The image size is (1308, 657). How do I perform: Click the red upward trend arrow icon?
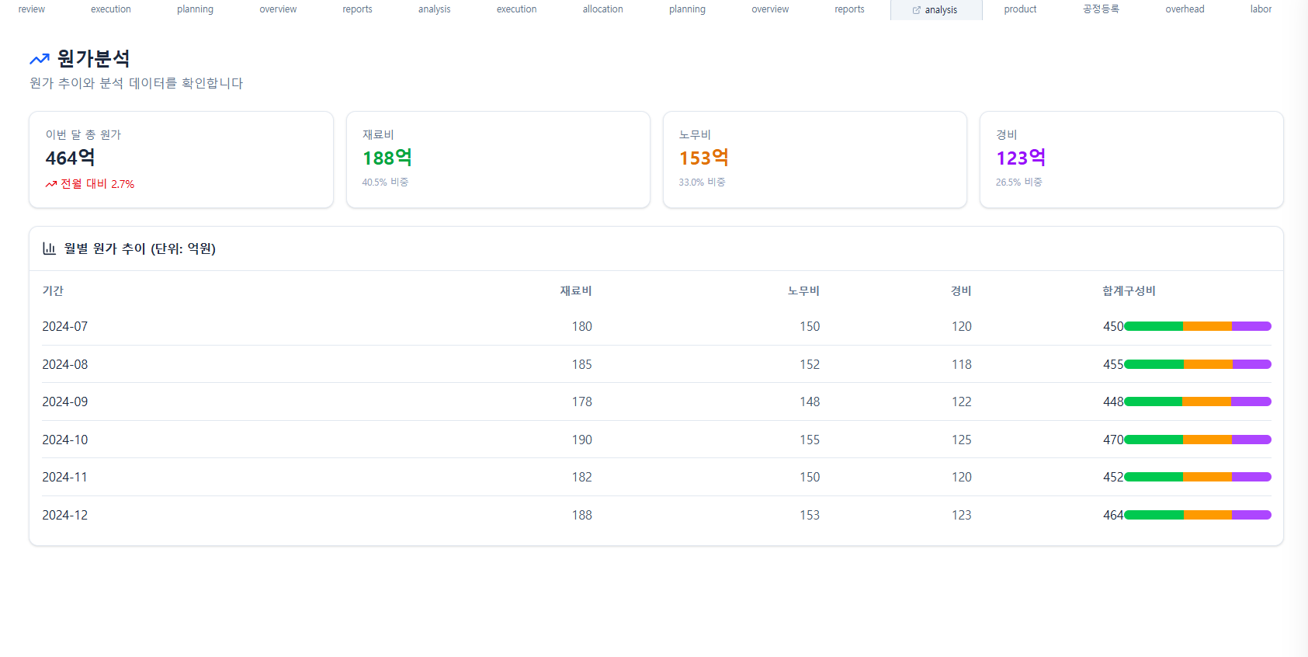pos(51,184)
